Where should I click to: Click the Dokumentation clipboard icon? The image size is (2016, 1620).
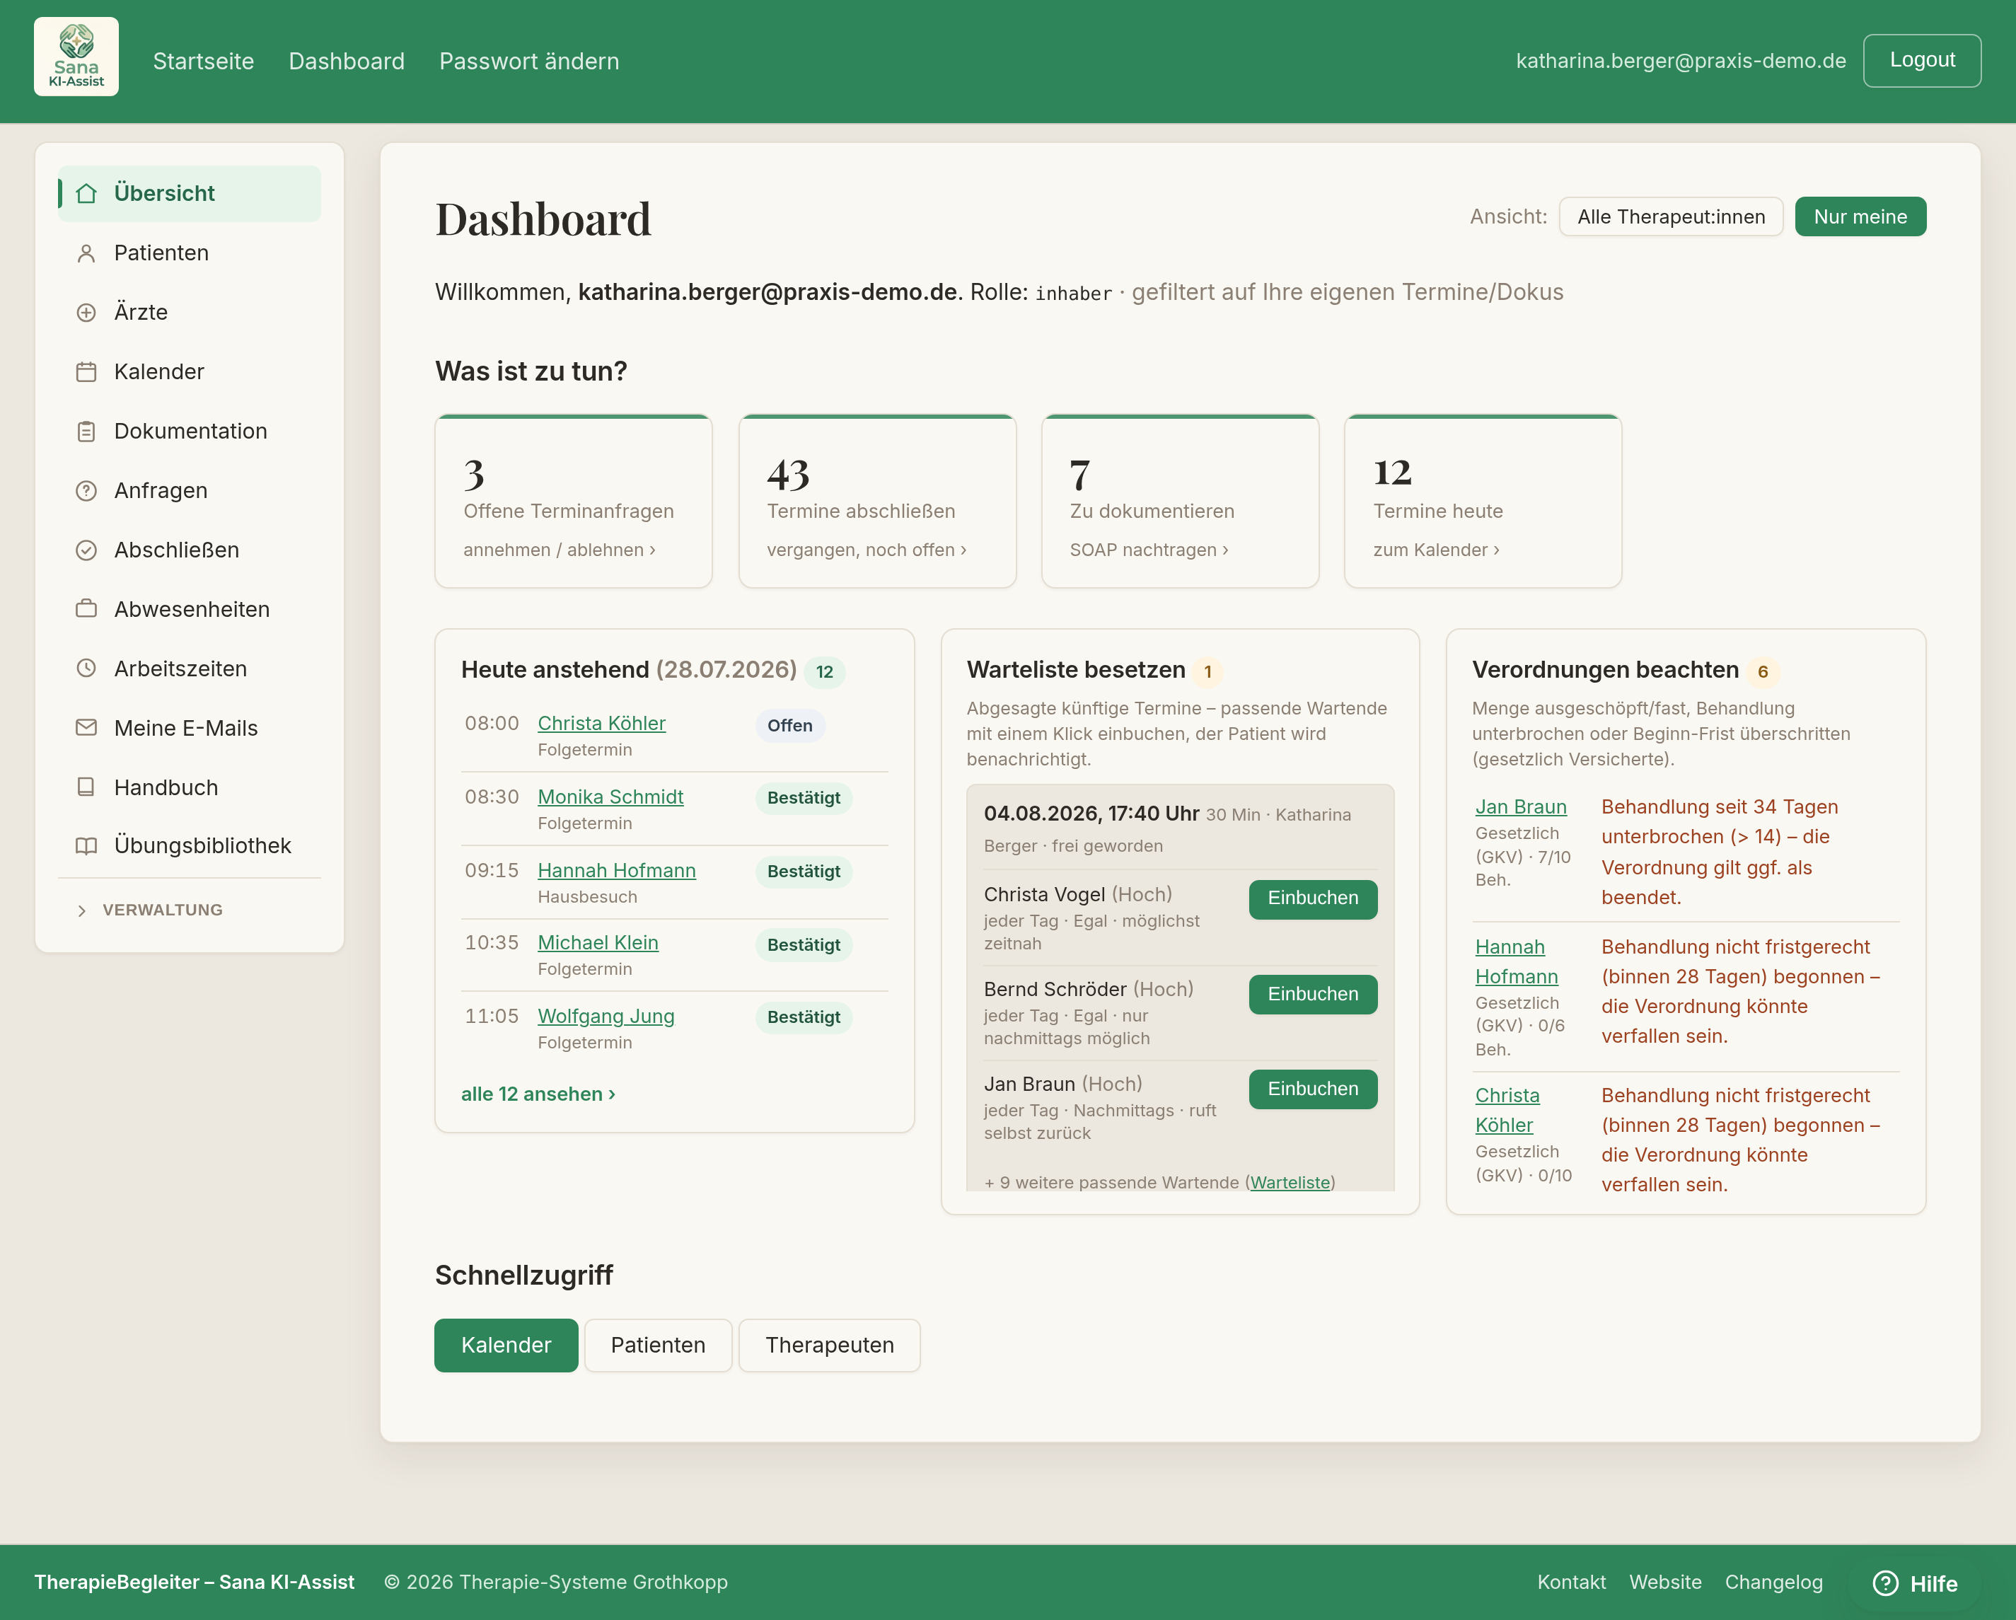click(x=86, y=432)
